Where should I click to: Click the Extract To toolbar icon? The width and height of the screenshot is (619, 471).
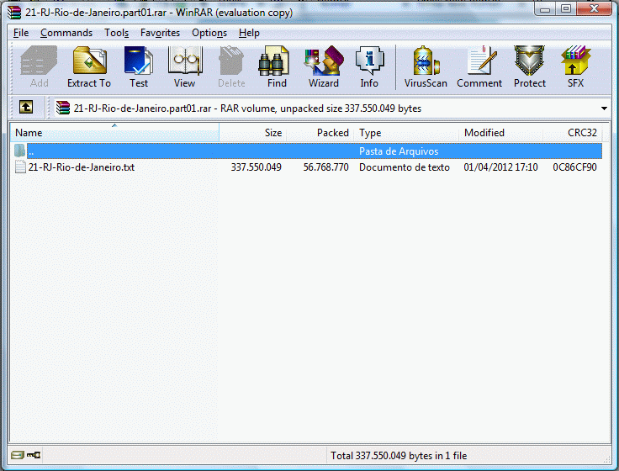[88, 67]
